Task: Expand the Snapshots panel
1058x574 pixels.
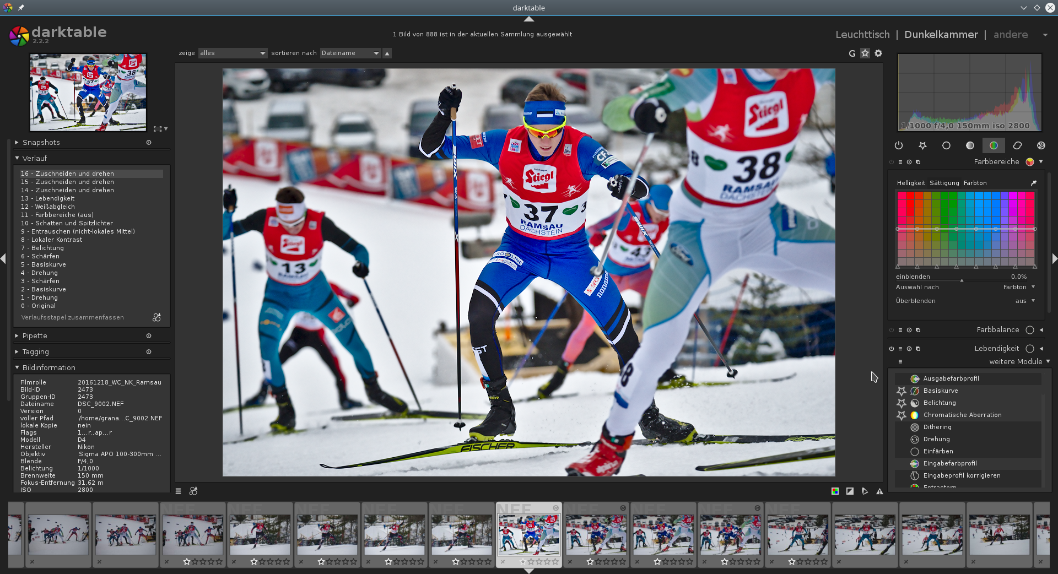Action: (x=41, y=142)
